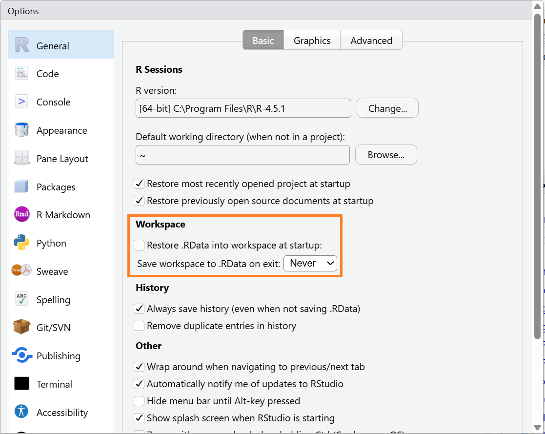
Task: Select Publishing label in sidebar
Action: click(59, 356)
